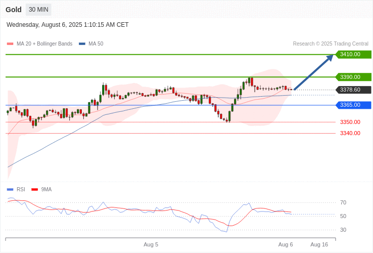Click the red 9MA legend swatch

35,190
